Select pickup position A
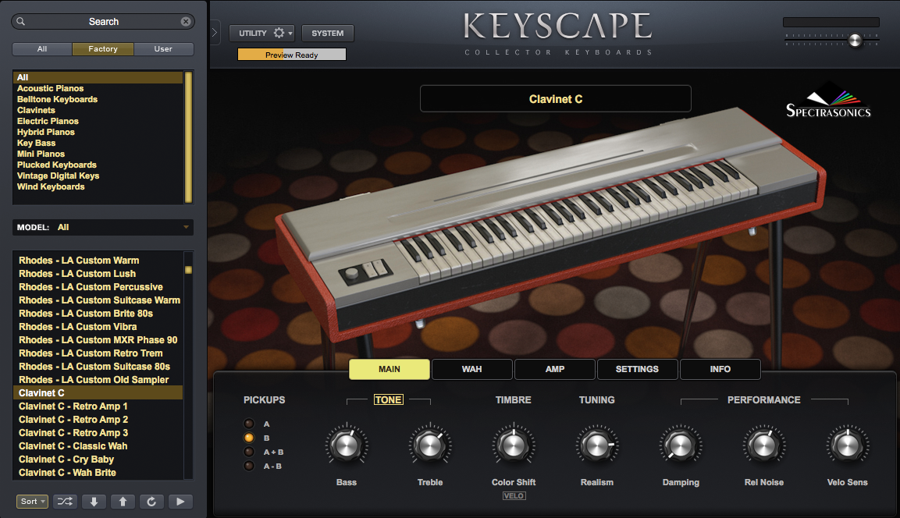900x518 pixels. [x=249, y=424]
